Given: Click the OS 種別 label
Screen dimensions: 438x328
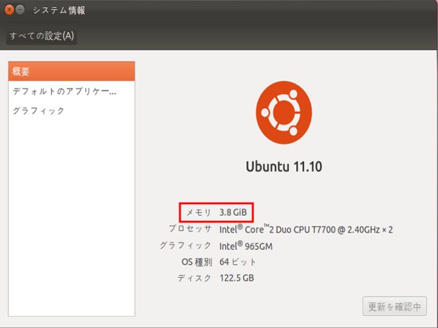Looking at the screenshot, I should point(197,262).
